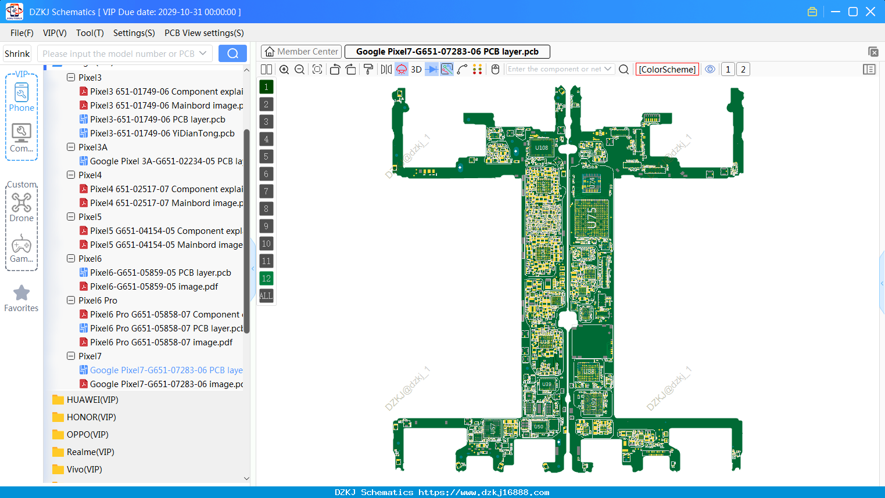Toggle the eye visibility icon
Viewport: 885px width, 498px height.
710,69
